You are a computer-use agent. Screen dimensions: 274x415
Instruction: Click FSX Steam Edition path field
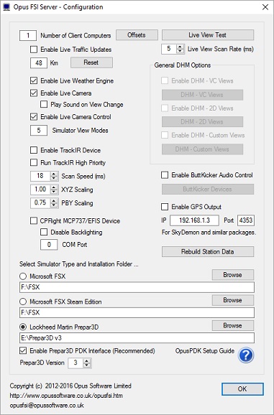point(137,312)
